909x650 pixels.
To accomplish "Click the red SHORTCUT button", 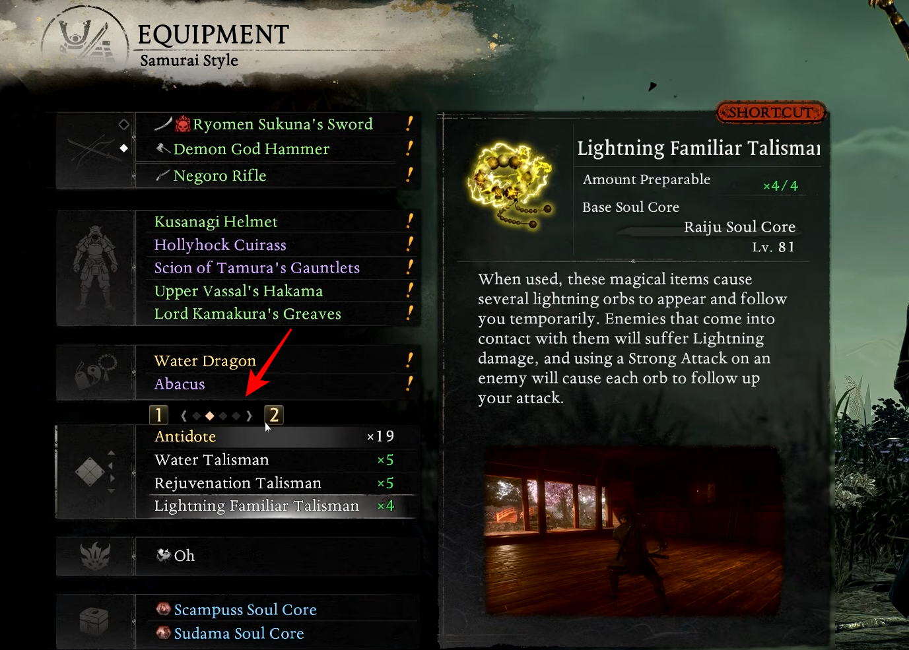I will click(771, 113).
